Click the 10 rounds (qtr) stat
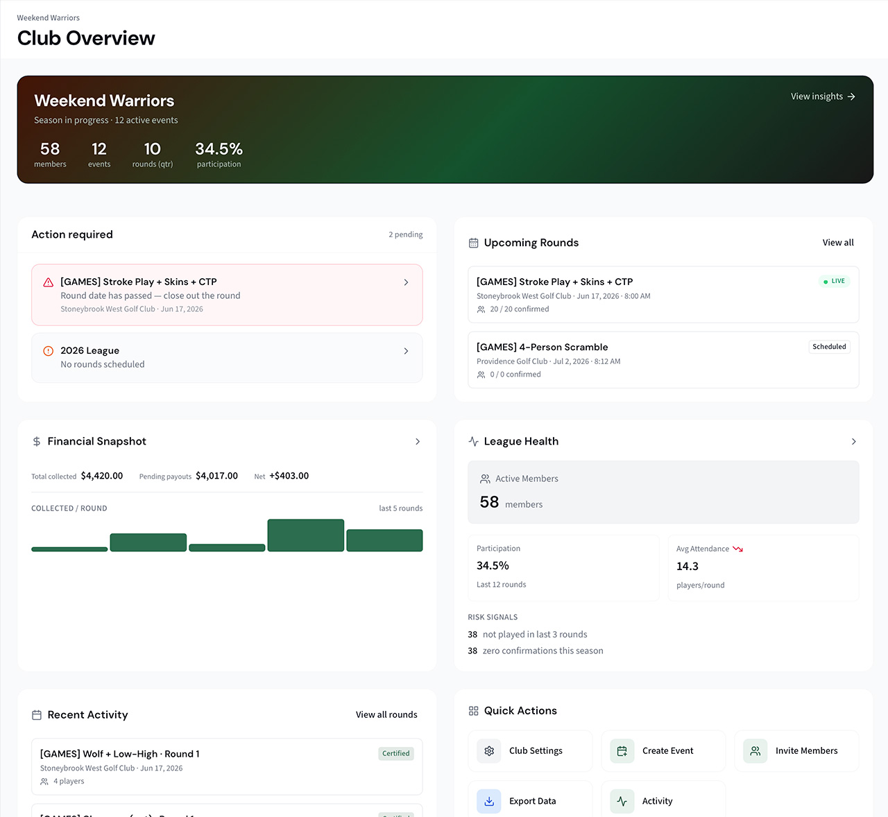This screenshot has height=817, width=888. click(153, 155)
